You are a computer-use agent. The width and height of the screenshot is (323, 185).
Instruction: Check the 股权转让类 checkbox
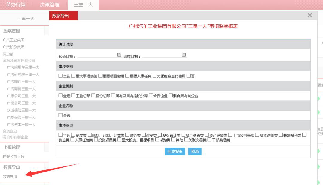pyautogui.click(x=160, y=135)
